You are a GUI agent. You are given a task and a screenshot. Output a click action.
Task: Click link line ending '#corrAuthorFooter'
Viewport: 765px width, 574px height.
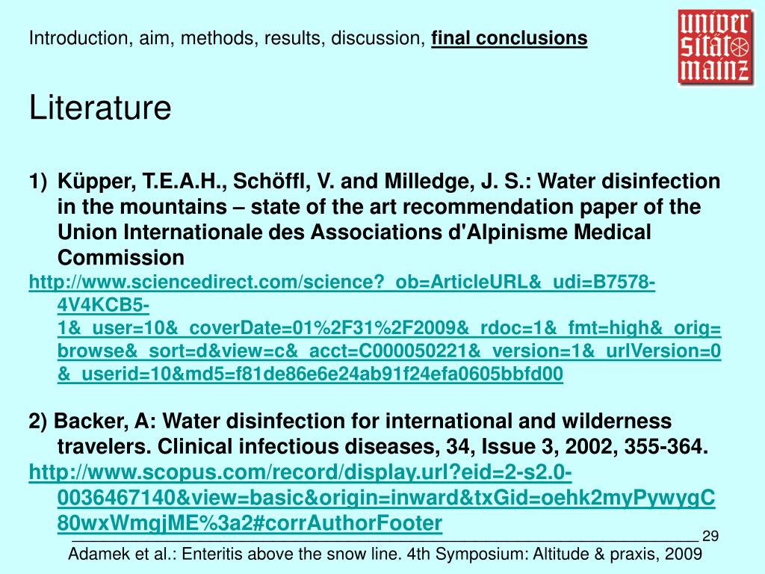(250, 523)
